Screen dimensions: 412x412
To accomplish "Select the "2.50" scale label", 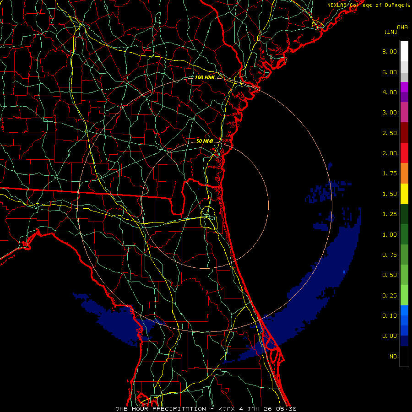I will click(x=390, y=133).
